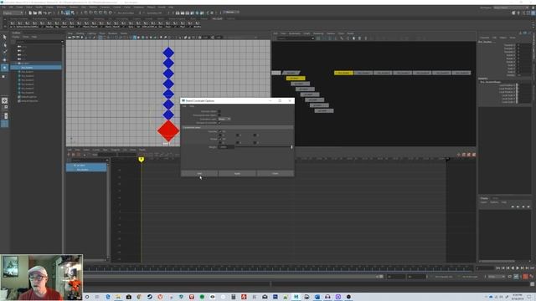The image size is (536, 301).
Task: Enable select by hierarchy mode icon
Action: pyautogui.click(x=63, y=13)
